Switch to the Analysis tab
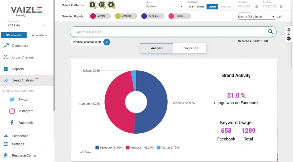 tap(157, 48)
